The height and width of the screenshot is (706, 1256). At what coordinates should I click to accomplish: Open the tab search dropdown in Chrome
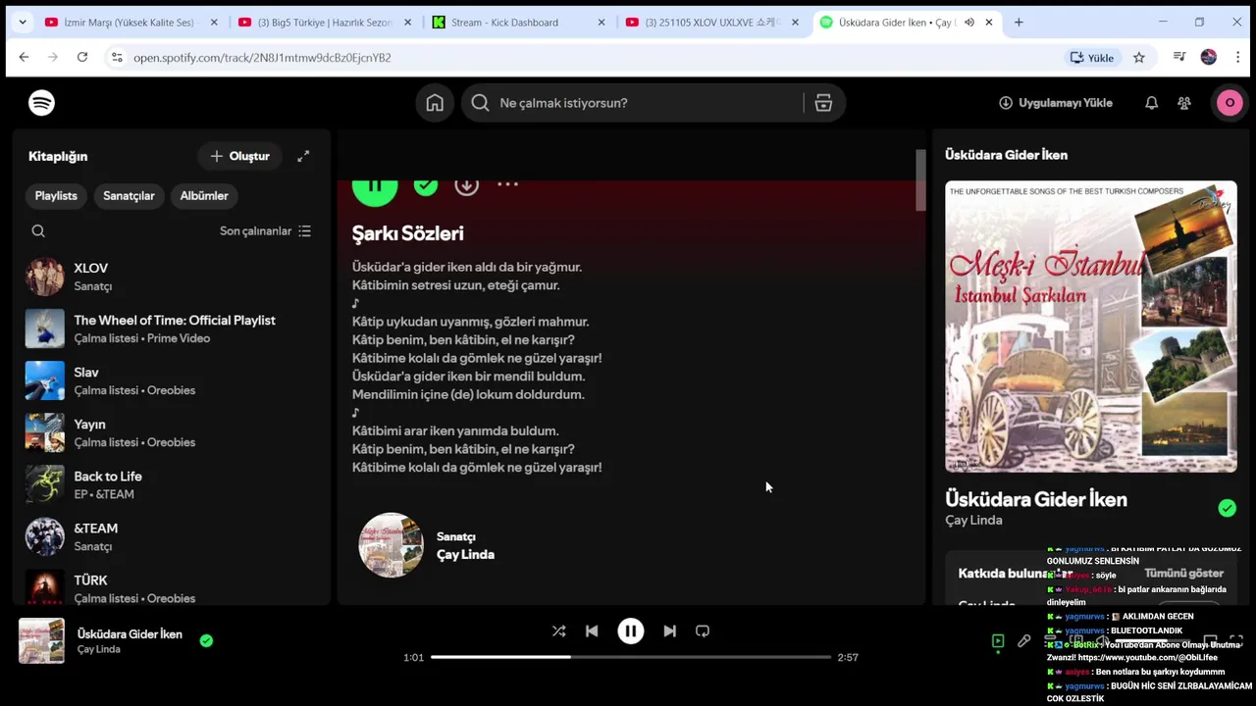[23, 22]
